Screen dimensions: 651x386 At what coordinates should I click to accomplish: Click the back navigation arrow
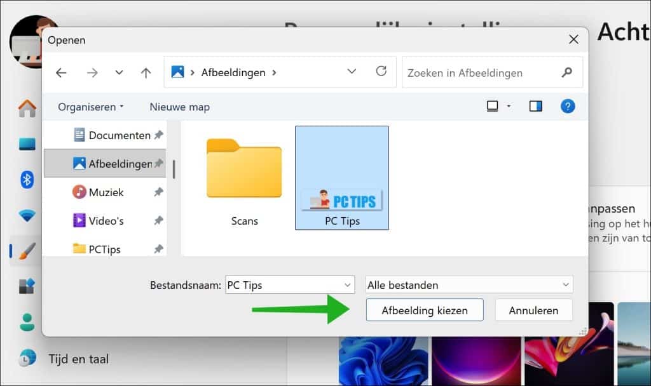coord(60,72)
